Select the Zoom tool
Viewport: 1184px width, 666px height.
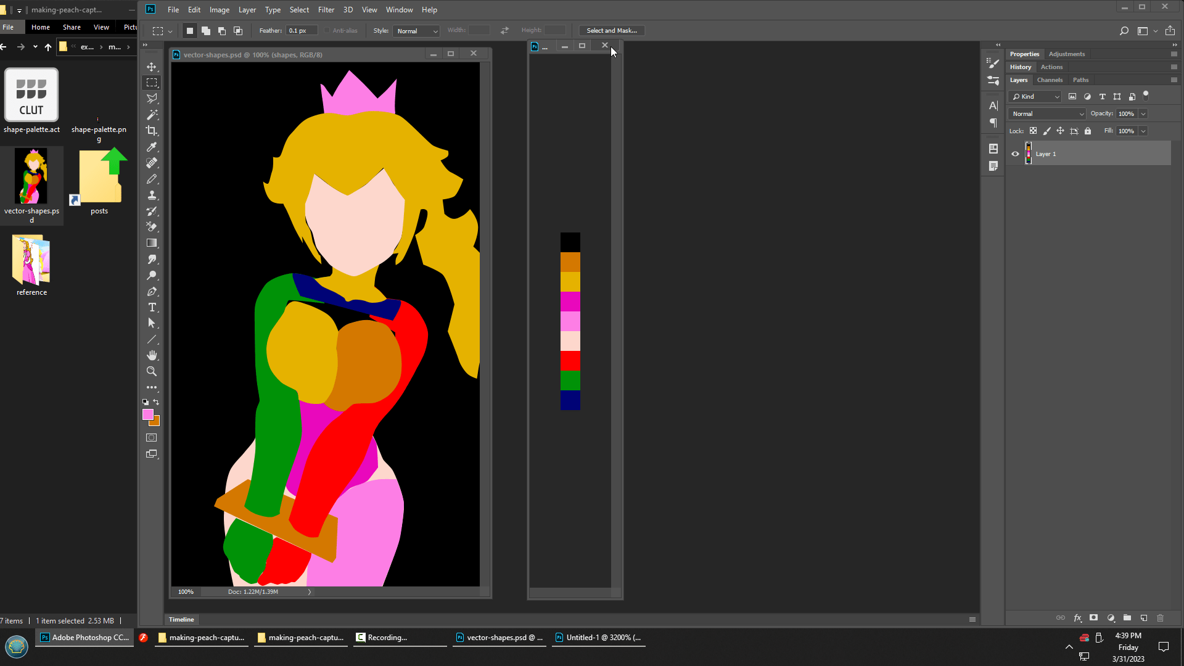click(152, 371)
